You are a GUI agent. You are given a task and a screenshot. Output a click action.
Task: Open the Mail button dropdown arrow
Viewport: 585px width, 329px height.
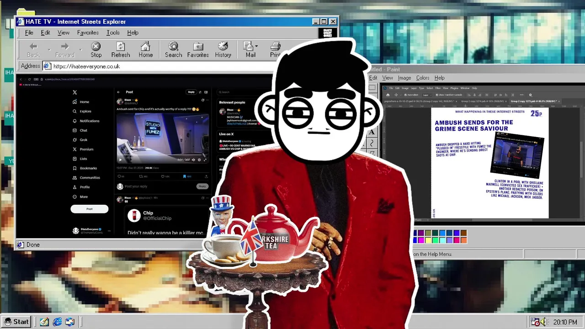(x=256, y=46)
